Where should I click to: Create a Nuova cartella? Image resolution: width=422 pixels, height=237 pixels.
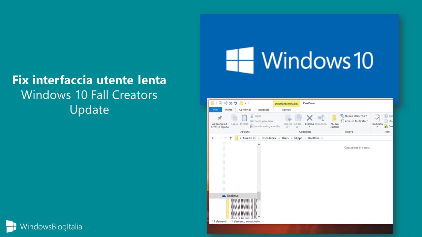tap(335, 121)
